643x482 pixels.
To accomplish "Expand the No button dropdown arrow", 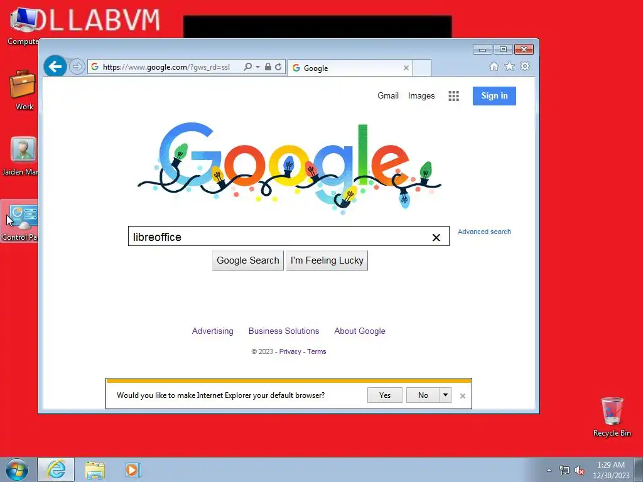I will tap(445, 395).
